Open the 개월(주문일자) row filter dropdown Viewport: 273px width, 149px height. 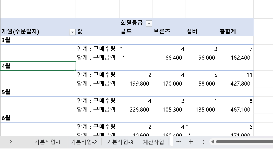(x=73, y=32)
